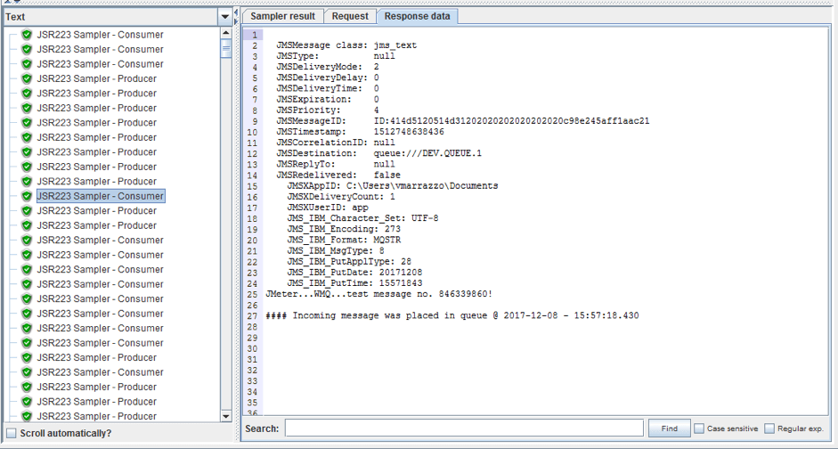Click the 'JMSXUserID: app' line
Image resolution: width=838 pixels, height=449 pixels.
pyautogui.click(x=328, y=208)
